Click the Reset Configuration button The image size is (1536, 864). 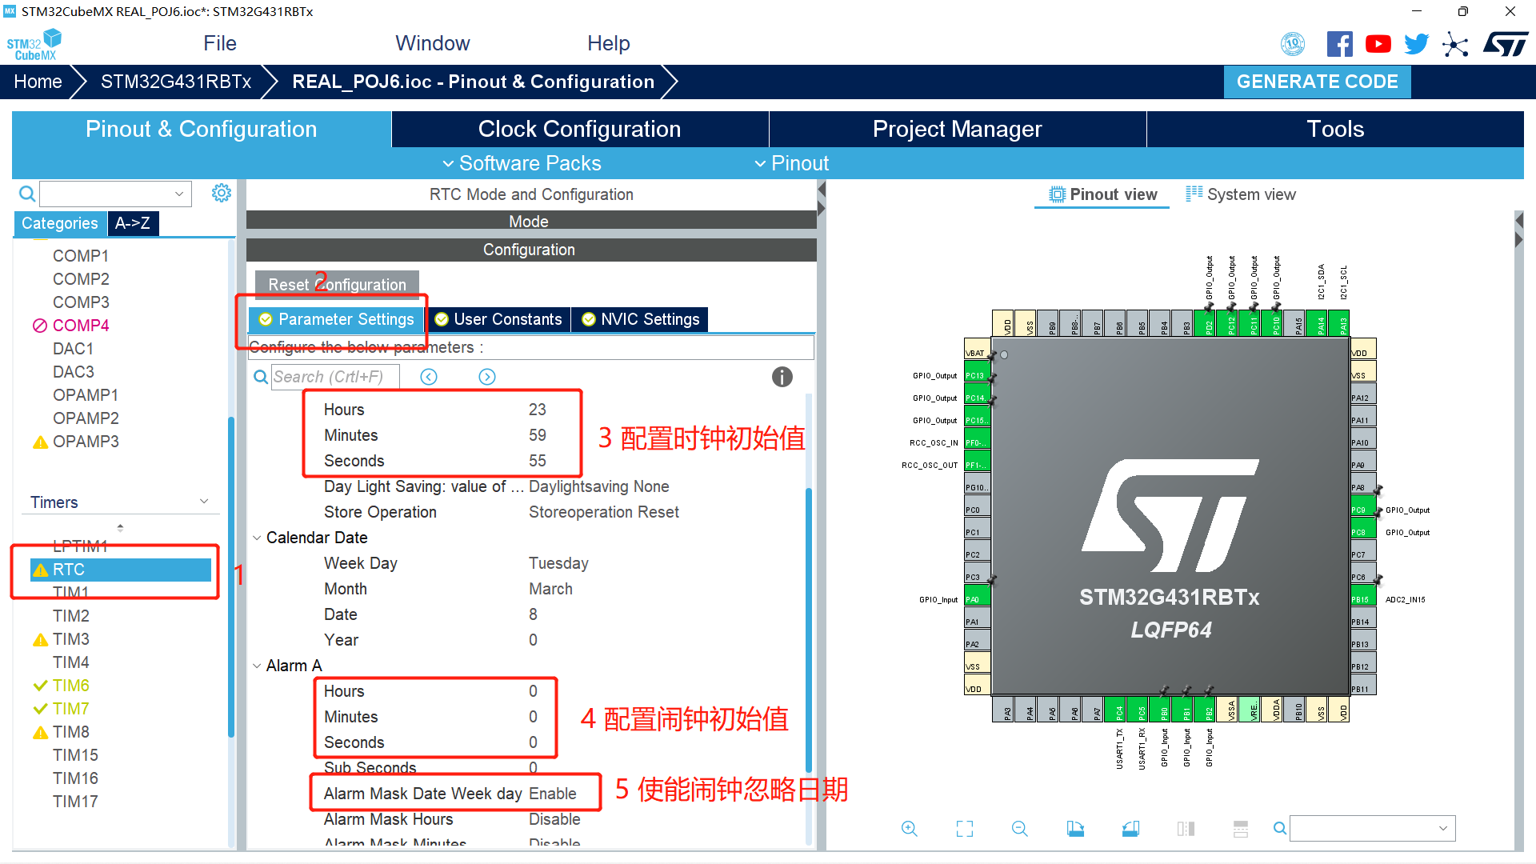[337, 285]
